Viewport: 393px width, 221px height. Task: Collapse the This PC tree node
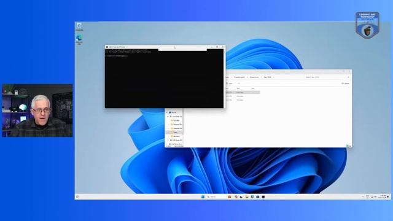(x=167, y=112)
